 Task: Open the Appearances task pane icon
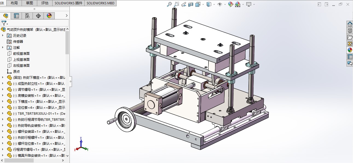(350, 50)
